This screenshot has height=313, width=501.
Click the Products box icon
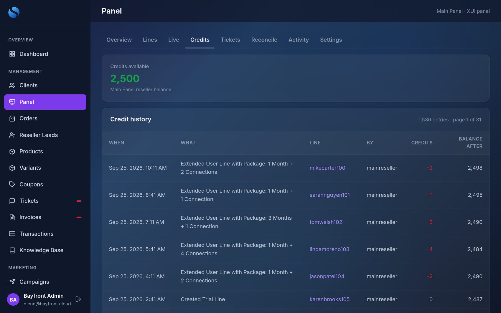point(12,151)
